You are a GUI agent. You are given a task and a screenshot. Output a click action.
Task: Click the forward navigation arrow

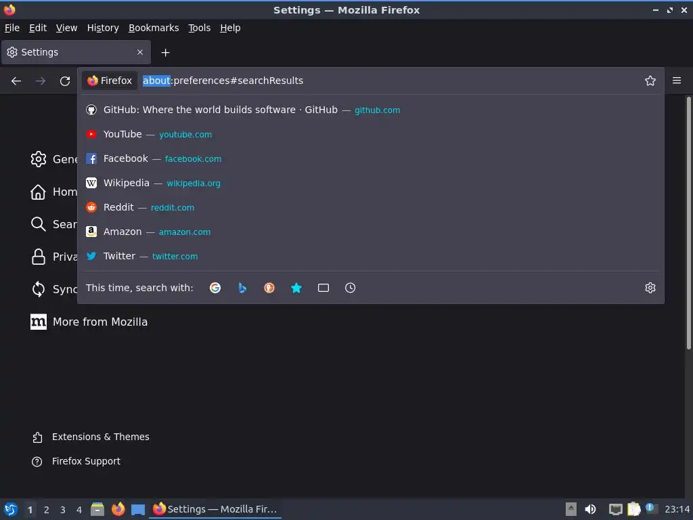pos(41,81)
